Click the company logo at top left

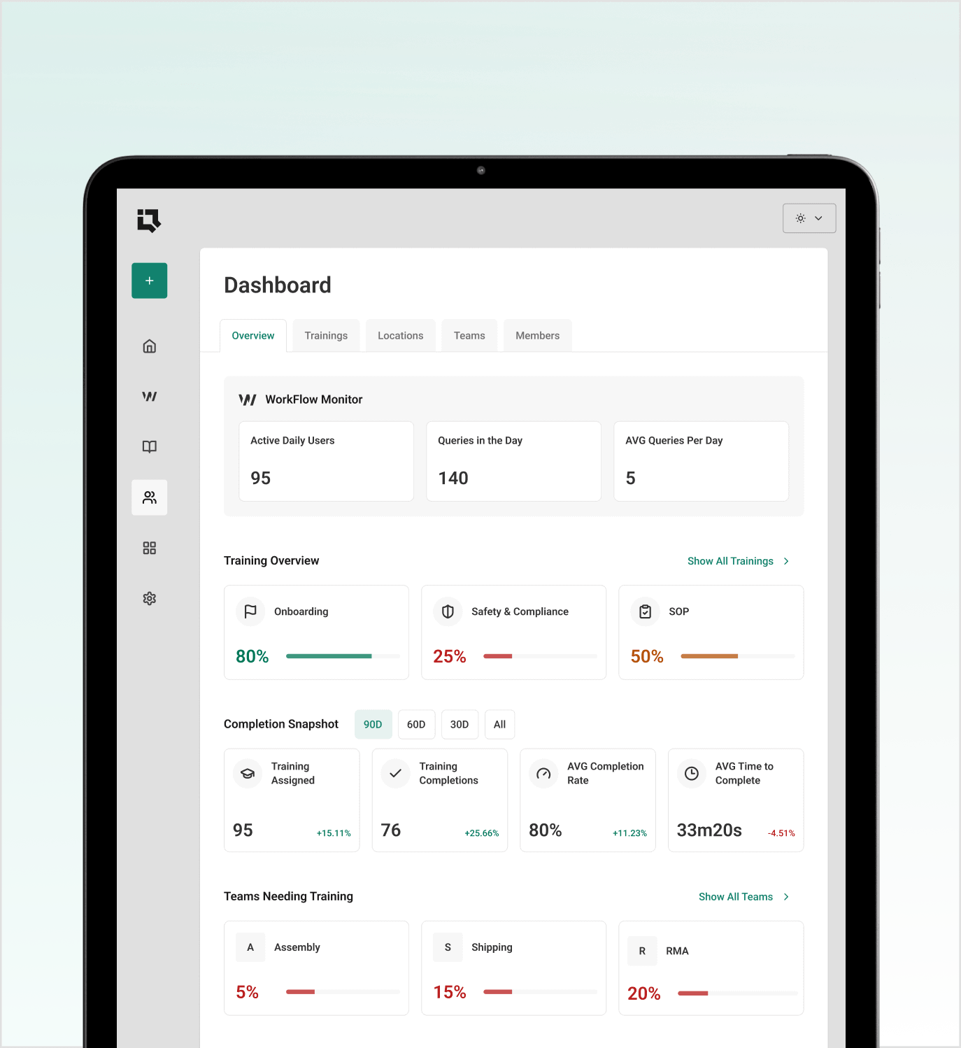pos(149,220)
